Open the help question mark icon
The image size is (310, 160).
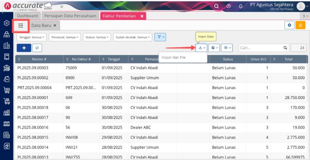pyautogui.click(x=229, y=6)
